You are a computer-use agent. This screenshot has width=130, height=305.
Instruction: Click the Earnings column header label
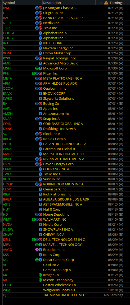[x=116, y=3]
